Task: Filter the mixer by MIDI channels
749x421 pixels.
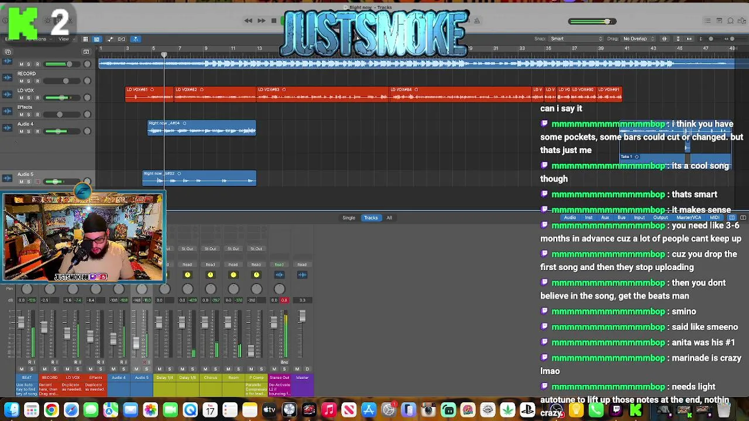Action: tap(714, 218)
